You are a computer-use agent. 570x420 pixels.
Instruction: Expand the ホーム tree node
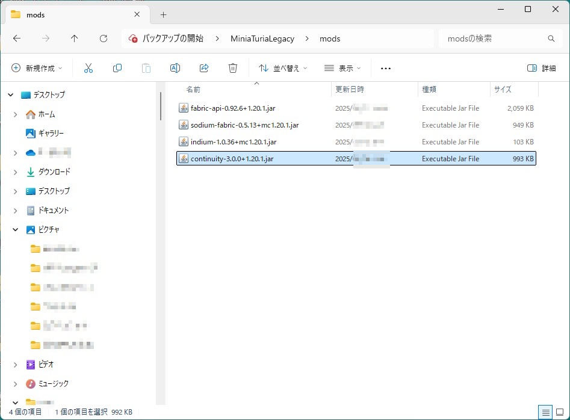[x=15, y=114]
